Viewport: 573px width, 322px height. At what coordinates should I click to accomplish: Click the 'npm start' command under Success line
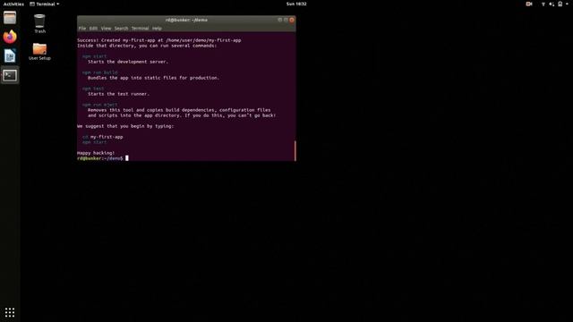95,56
